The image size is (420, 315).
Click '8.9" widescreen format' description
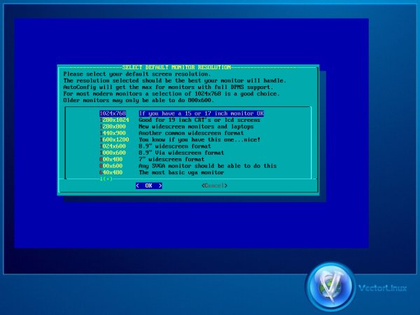[x=174, y=146]
